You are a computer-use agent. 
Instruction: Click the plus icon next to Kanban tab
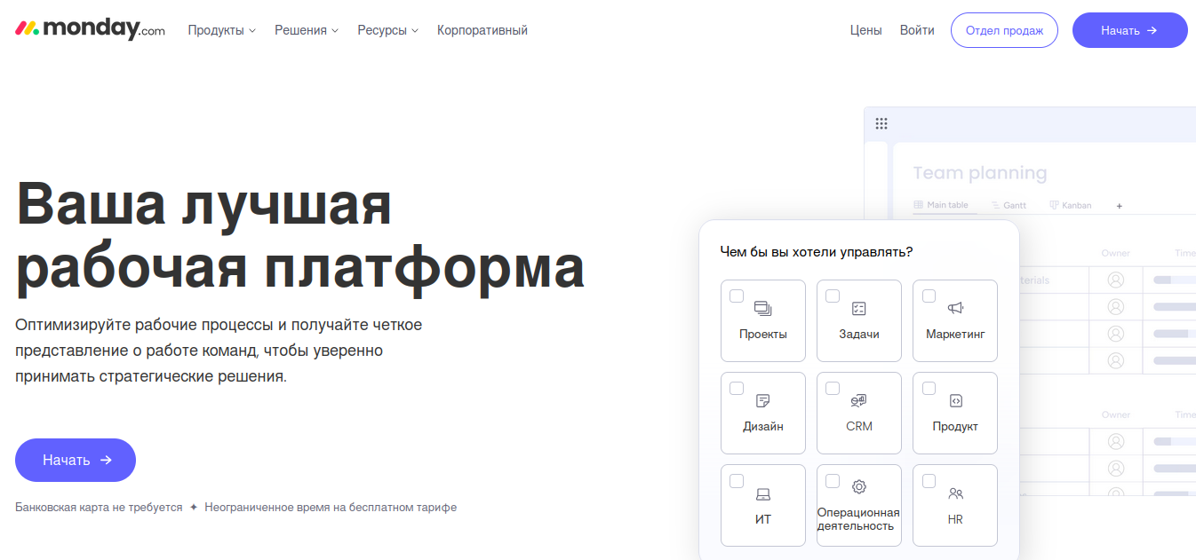pos(1120,206)
